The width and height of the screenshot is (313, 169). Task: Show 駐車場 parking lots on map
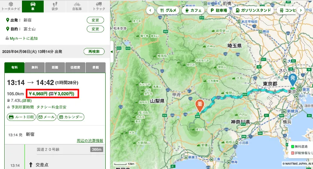tap(219, 11)
